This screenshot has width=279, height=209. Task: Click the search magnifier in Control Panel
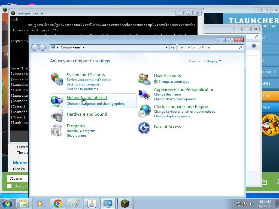point(240,47)
